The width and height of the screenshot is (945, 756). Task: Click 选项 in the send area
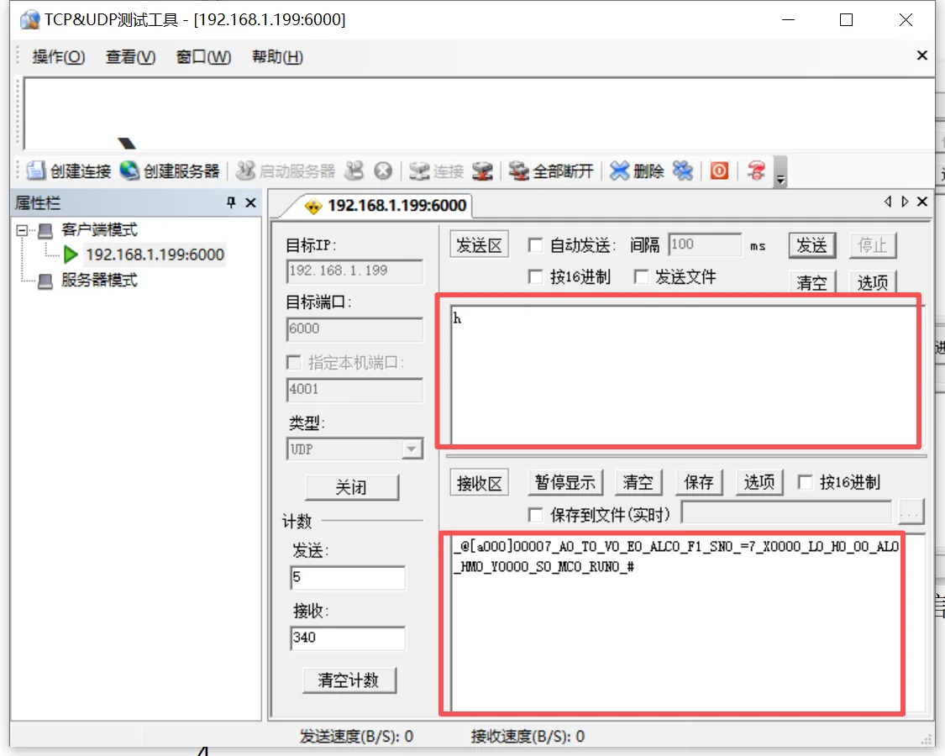(873, 282)
